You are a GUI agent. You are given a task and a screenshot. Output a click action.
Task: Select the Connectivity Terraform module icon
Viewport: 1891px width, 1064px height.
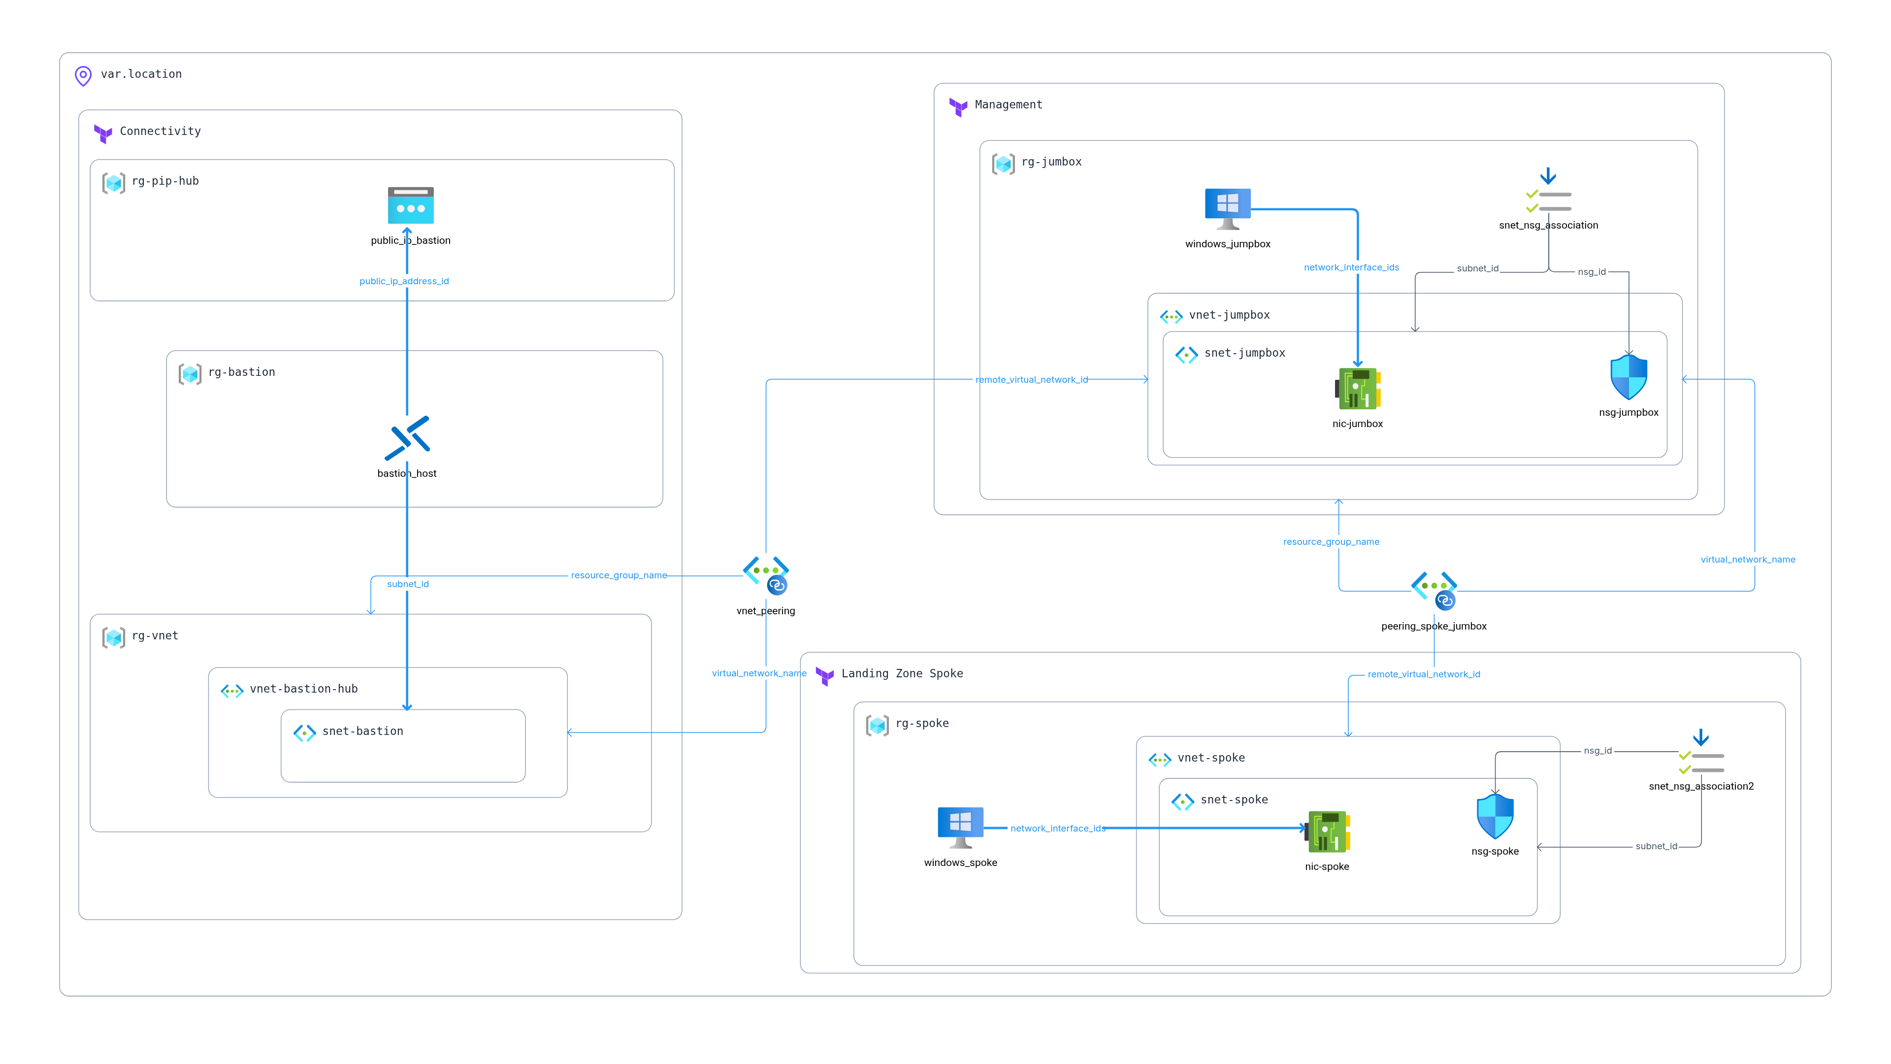103,133
